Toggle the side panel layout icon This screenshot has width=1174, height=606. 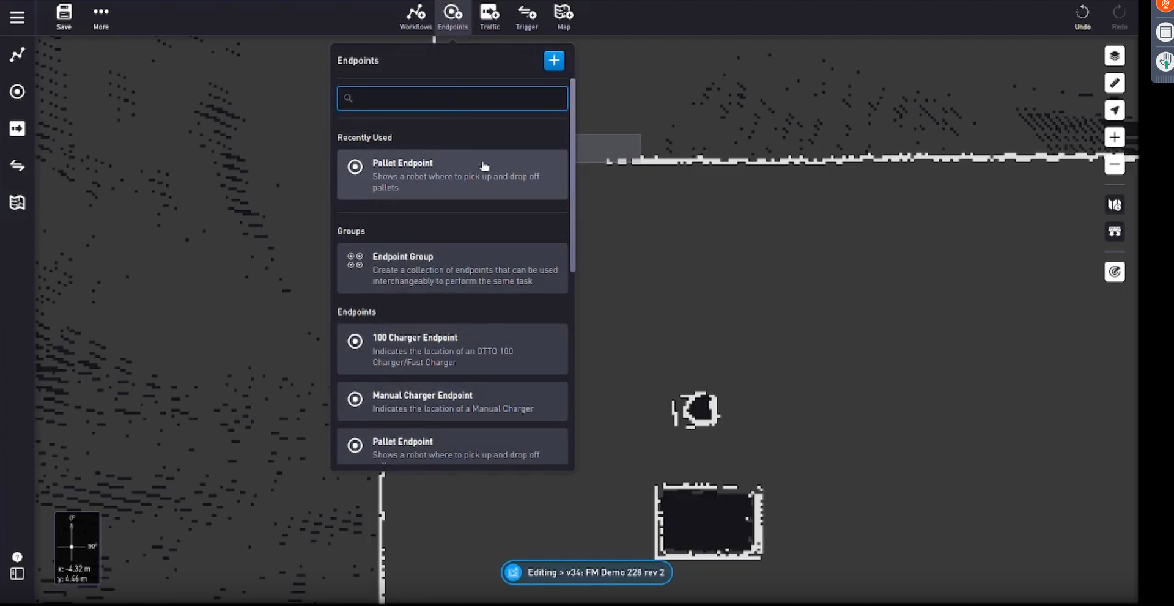point(17,574)
